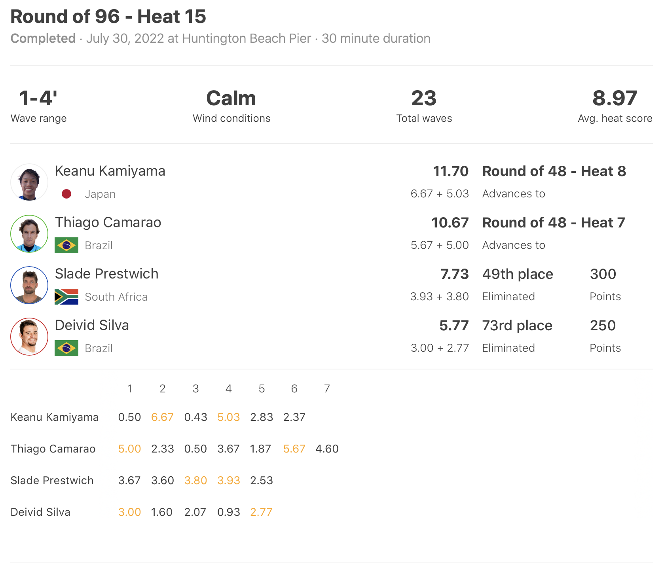
Task: Click Thiago Camarao's 5.67 wave score
Action: tap(294, 449)
